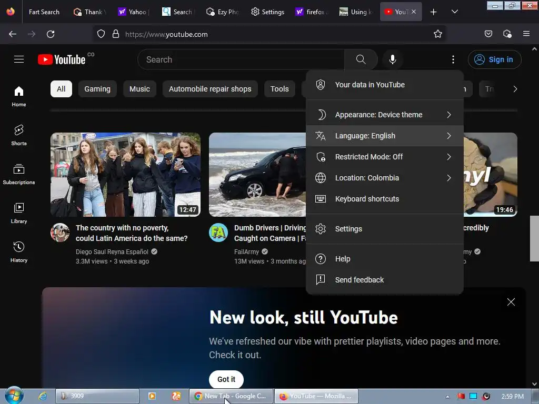The height and width of the screenshot is (404, 539).
Task: Click the Got it button
Action: tap(226, 379)
